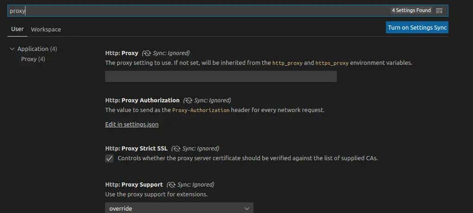Select the Proxy Authorization setting title
Screen dimensions: 473x213
point(142,100)
